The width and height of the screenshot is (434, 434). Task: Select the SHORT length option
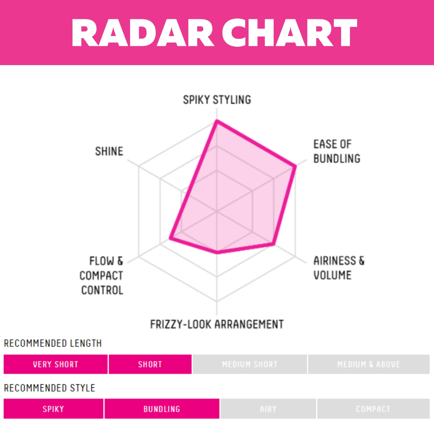(150, 364)
